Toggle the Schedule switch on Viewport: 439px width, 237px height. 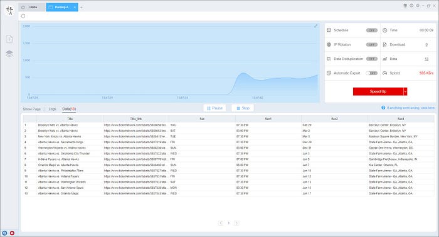[372, 30]
